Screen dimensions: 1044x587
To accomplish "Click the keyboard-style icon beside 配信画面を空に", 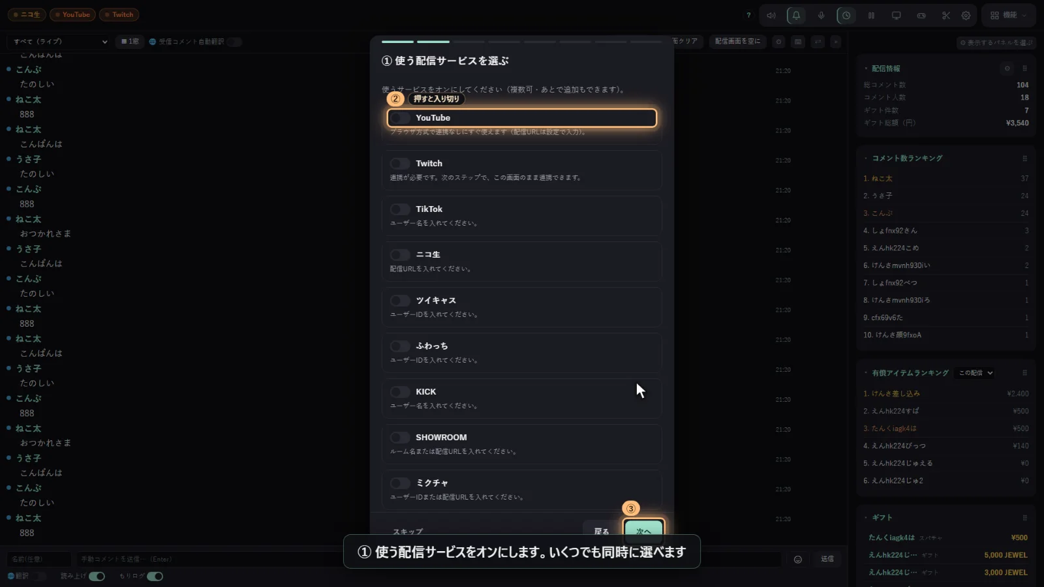I will pyautogui.click(x=797, y=42).
